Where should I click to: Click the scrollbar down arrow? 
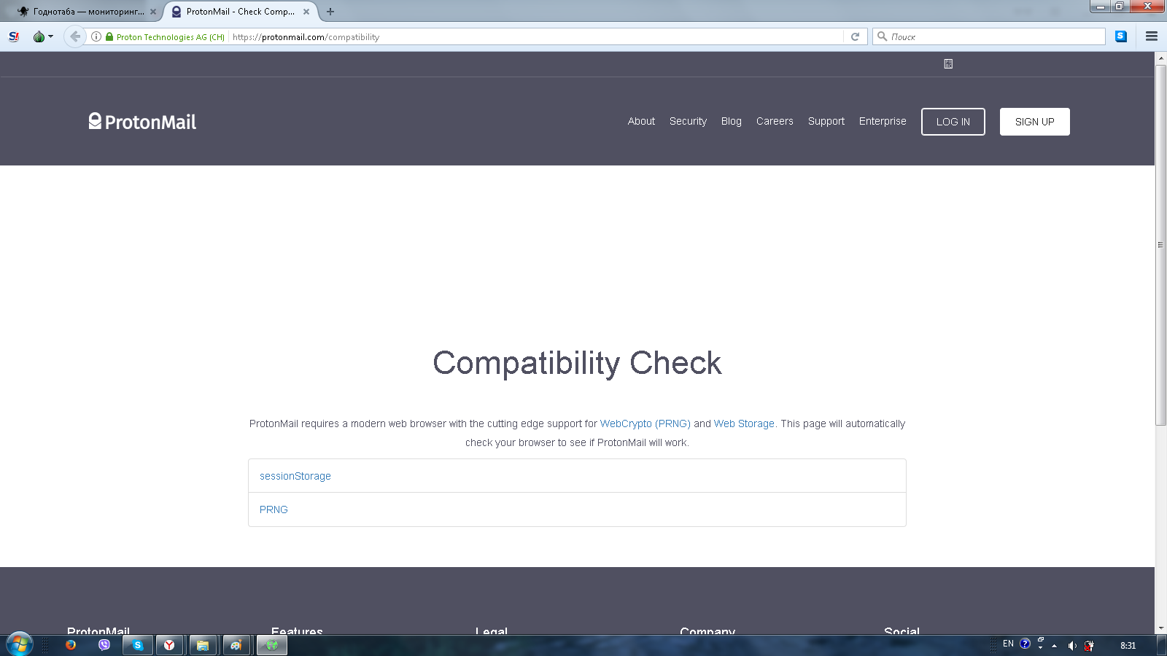click(x=1160, y=628)
